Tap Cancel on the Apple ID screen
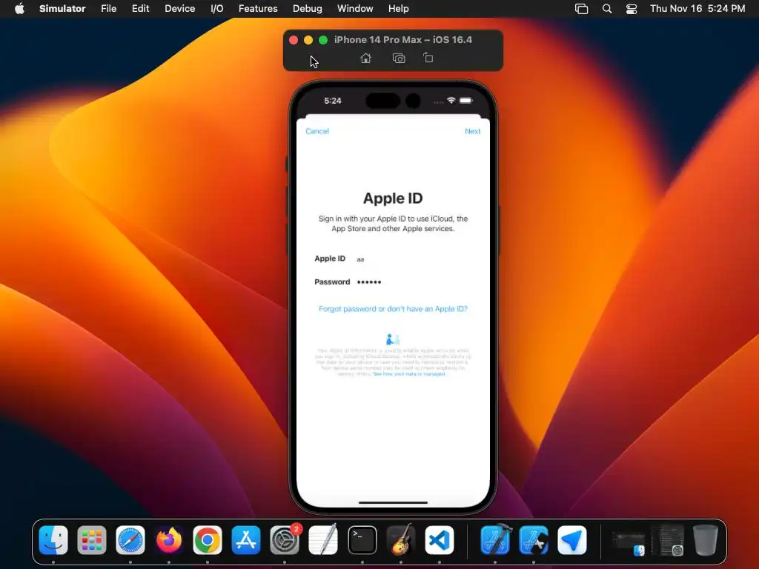Screen dimensions: 759x569 point(317,131)
